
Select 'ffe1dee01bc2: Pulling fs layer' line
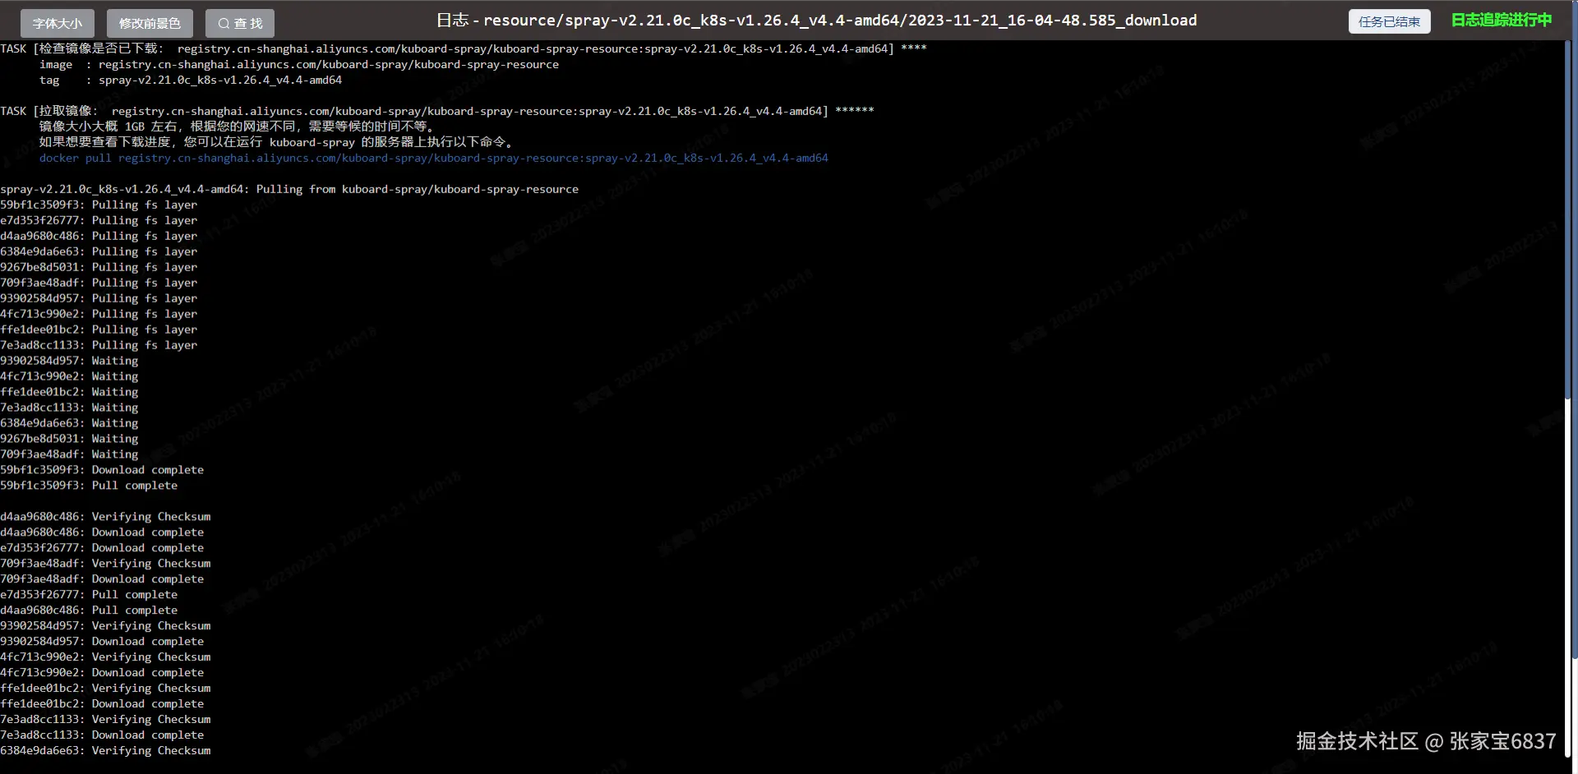click(99, 329)
